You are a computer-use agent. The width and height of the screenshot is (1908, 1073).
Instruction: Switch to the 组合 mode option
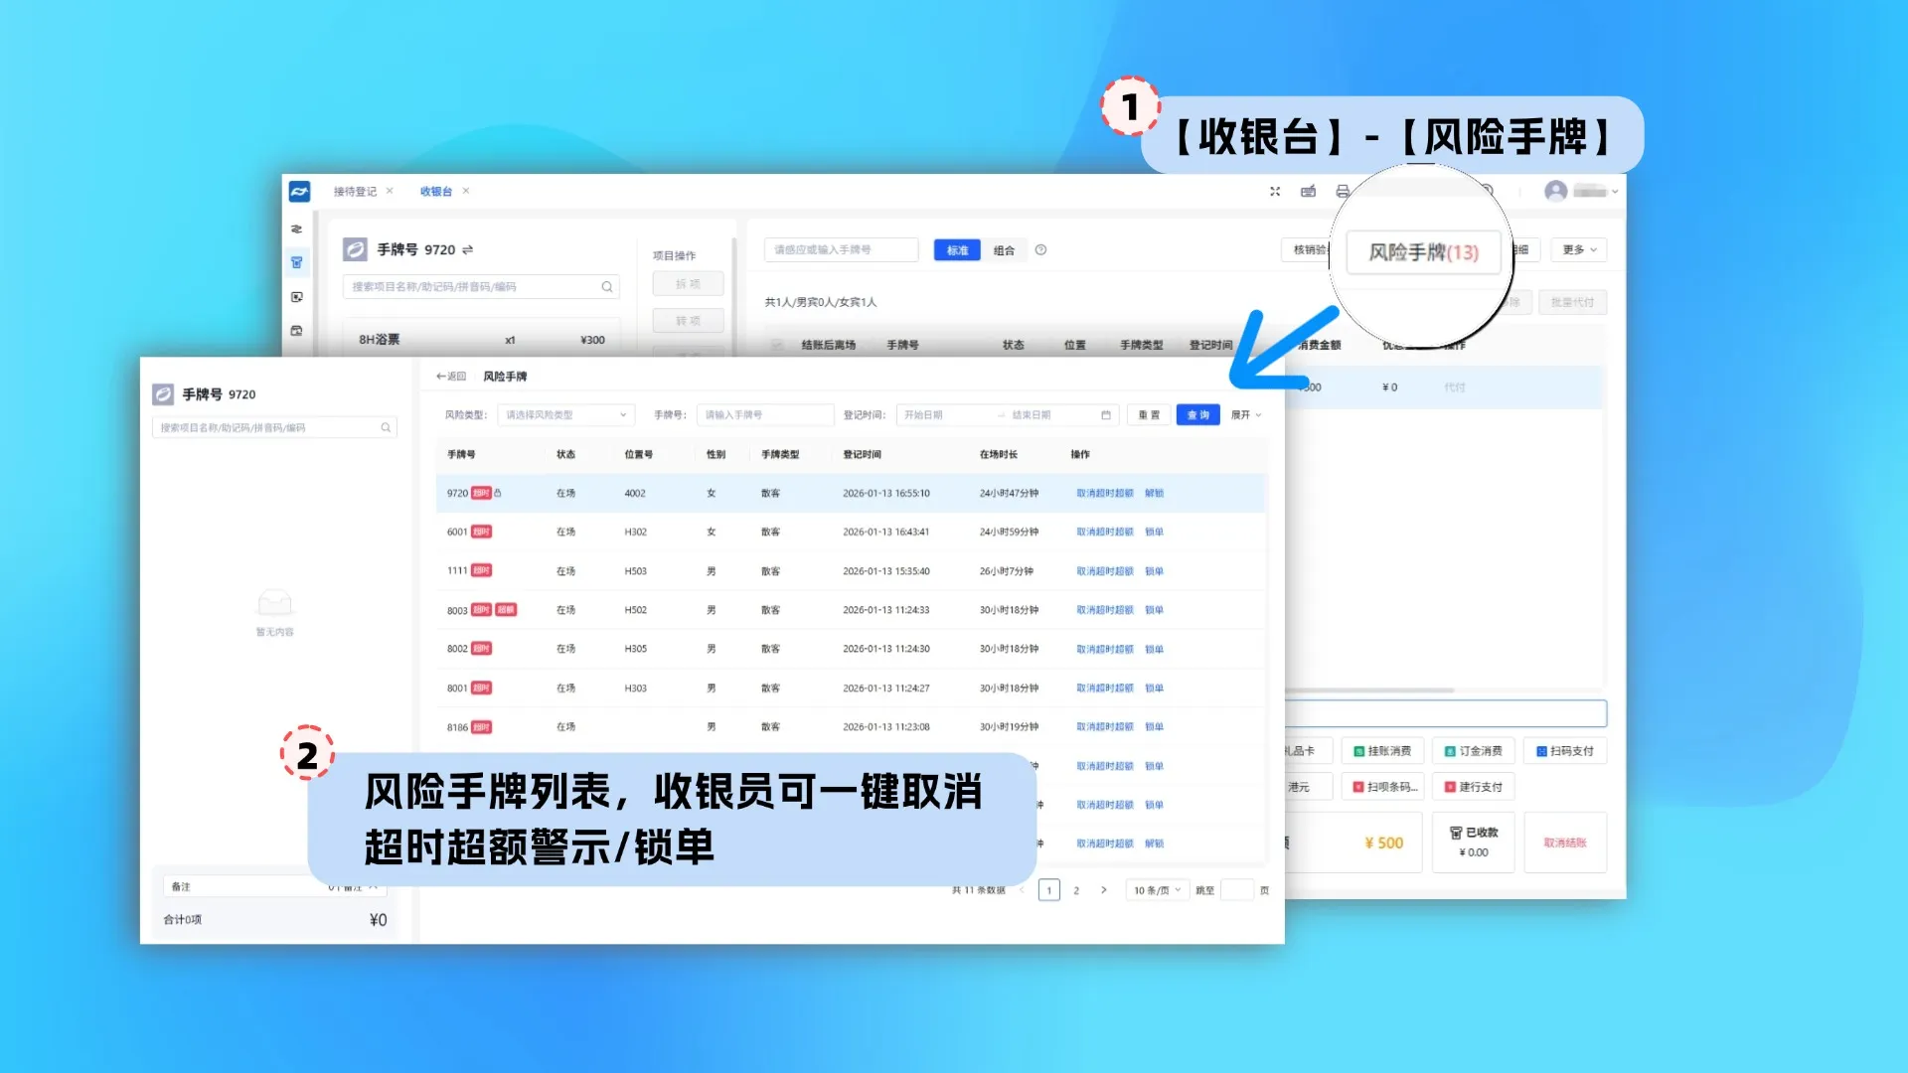tap(1004, 250)
